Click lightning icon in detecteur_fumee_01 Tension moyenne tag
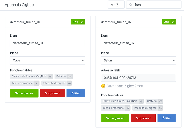This screenshot has height=129, width=184. [x=37, y=83]
